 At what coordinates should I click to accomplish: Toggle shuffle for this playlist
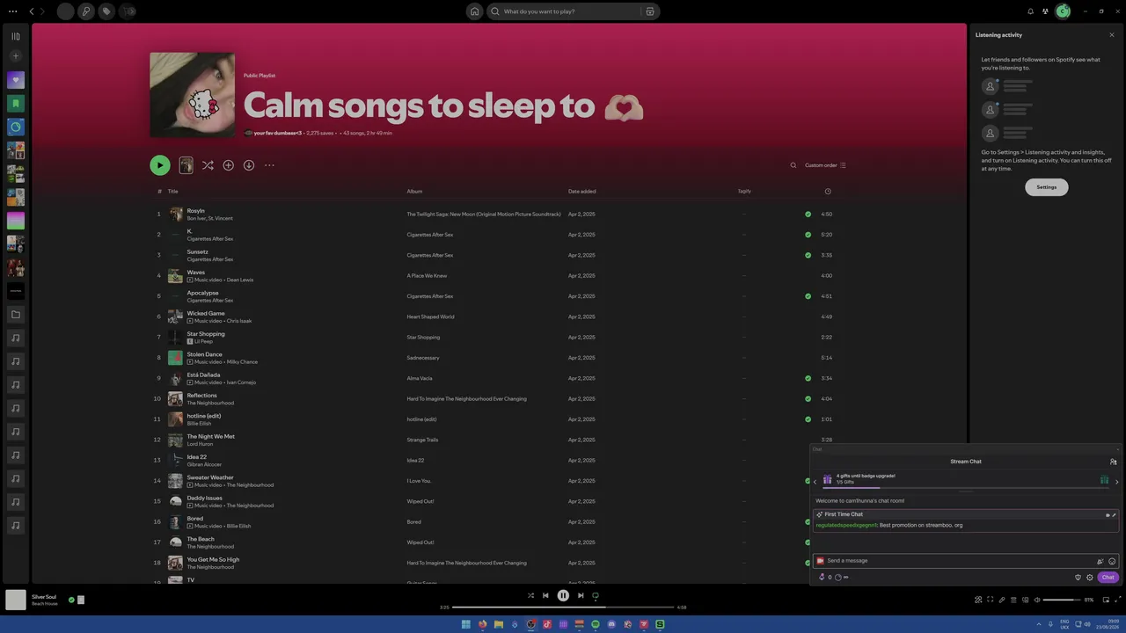pyautogui.click(x=208, y=165)
